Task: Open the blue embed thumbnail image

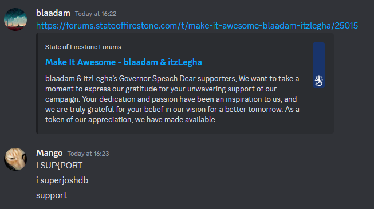Action: tap(318, 65)
